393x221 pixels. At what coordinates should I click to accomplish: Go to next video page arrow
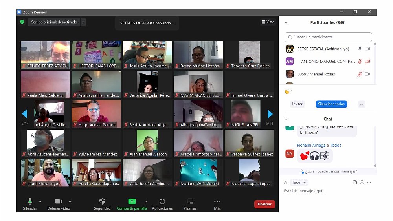(270, 114)
